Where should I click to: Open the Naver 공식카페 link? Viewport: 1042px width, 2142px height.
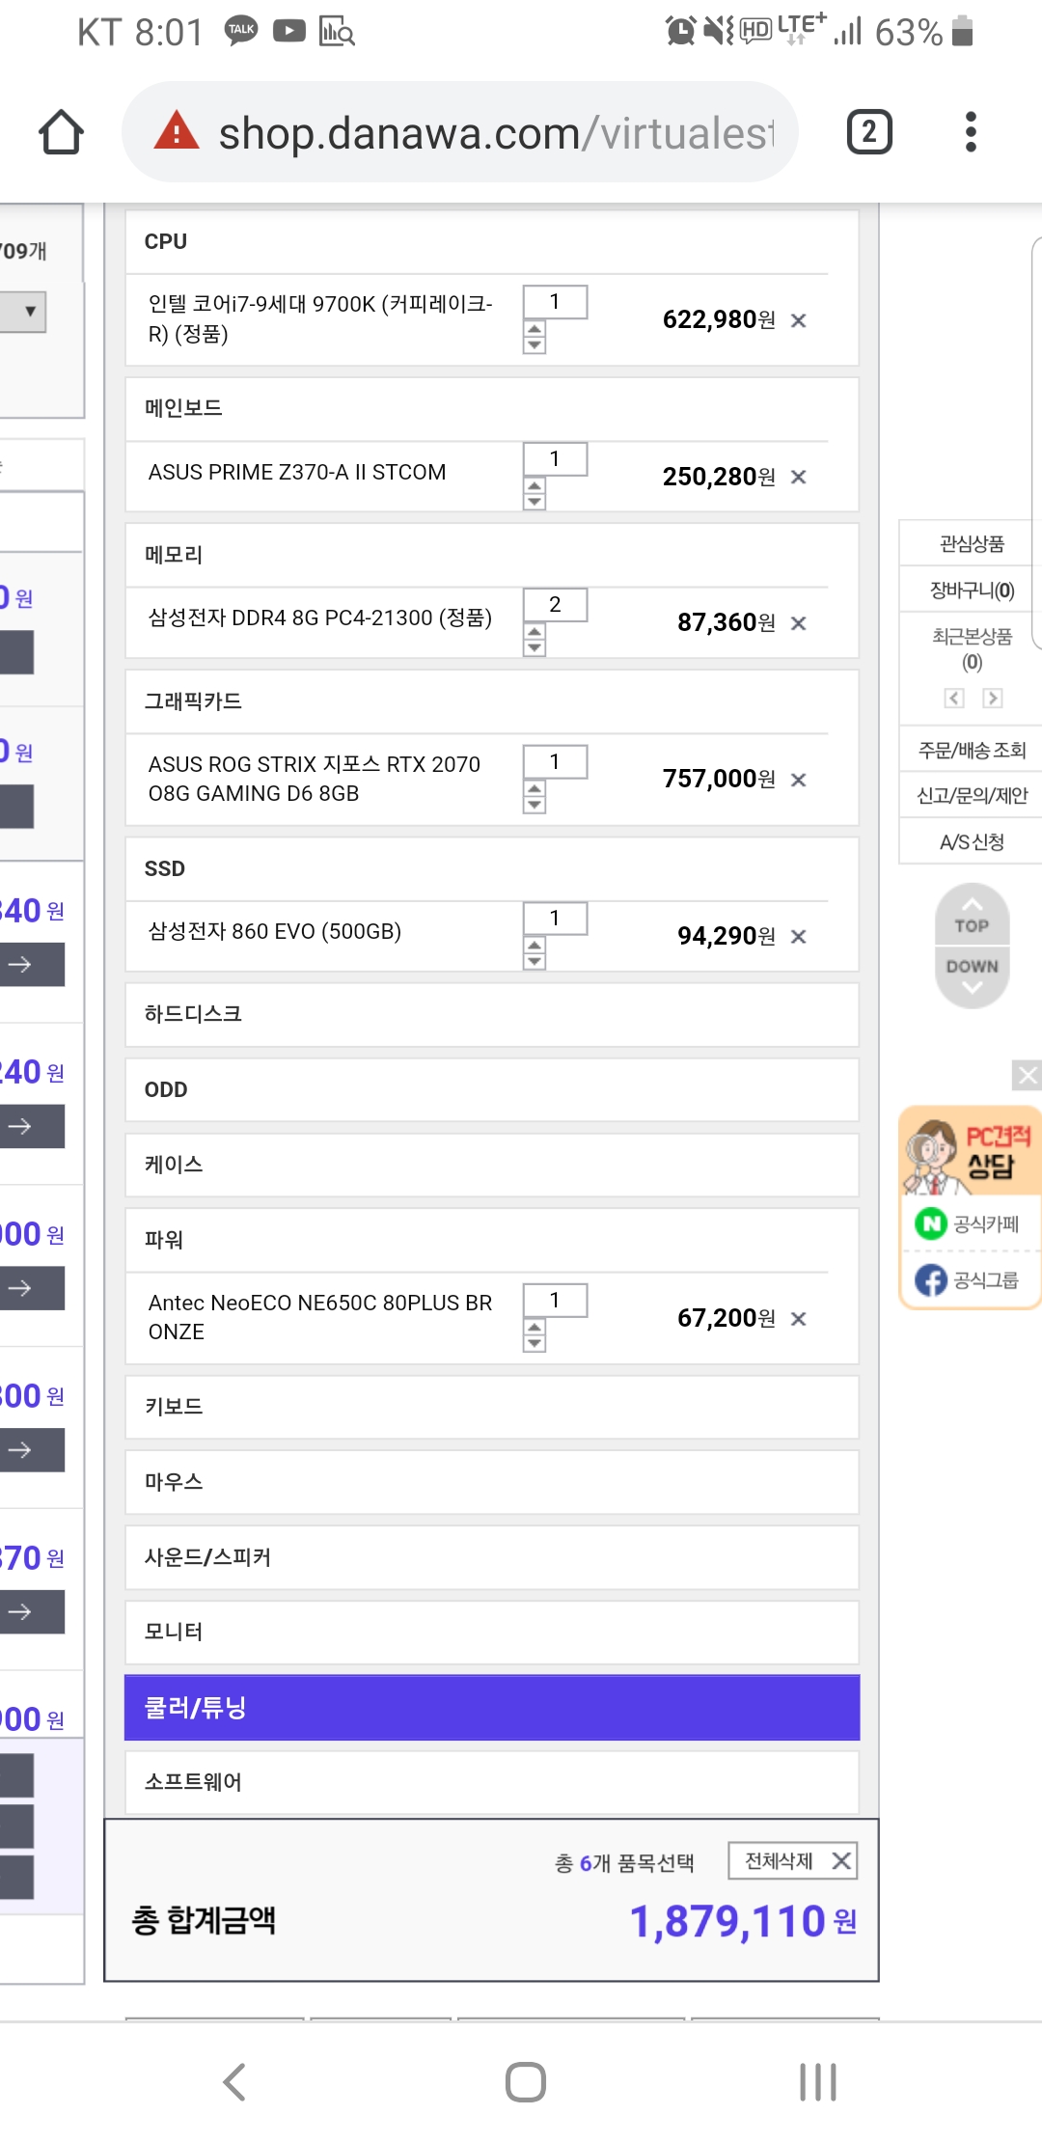(x=968, y=1224)
